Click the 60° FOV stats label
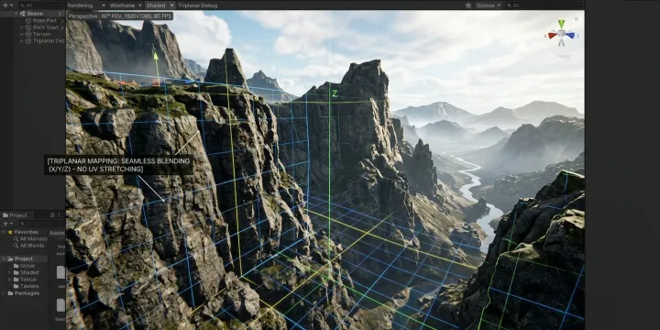This screenshot has height=330, width=660. (137, 16)
